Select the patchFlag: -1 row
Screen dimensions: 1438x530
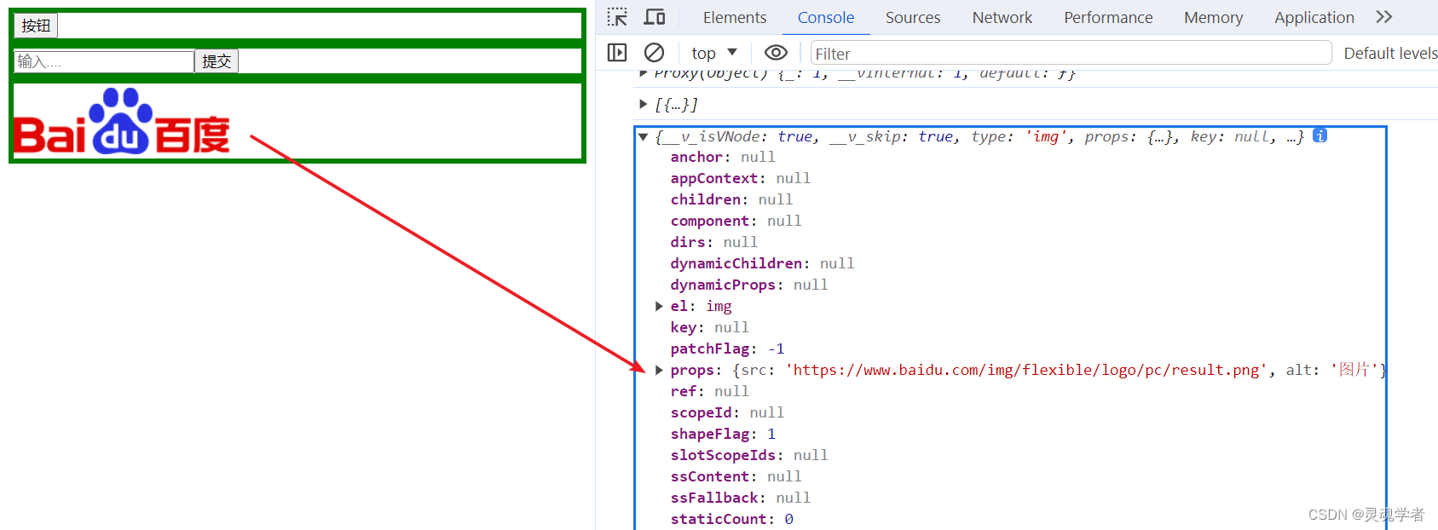(x=727, y=349)
